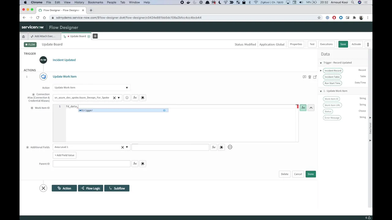392x220 pixels.
Task: Switch to the Add Attach Exec tab
Action: click(44, 36)
